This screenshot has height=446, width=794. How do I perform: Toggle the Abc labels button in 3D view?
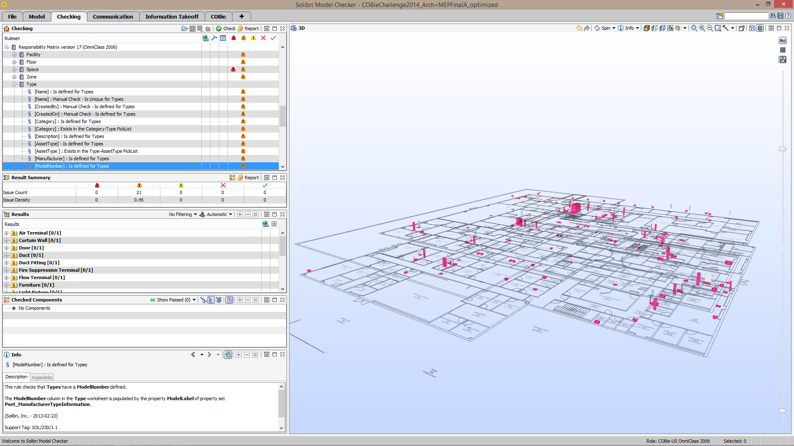[x=782, y=40]
